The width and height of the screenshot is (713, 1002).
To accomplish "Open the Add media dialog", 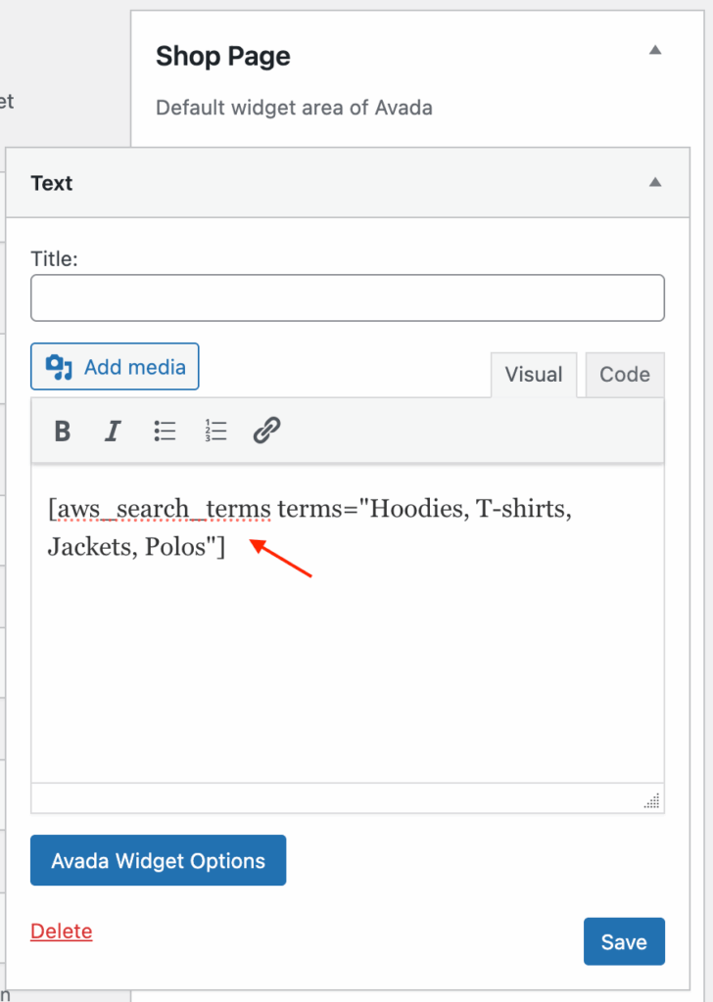I will click(115, 366).
